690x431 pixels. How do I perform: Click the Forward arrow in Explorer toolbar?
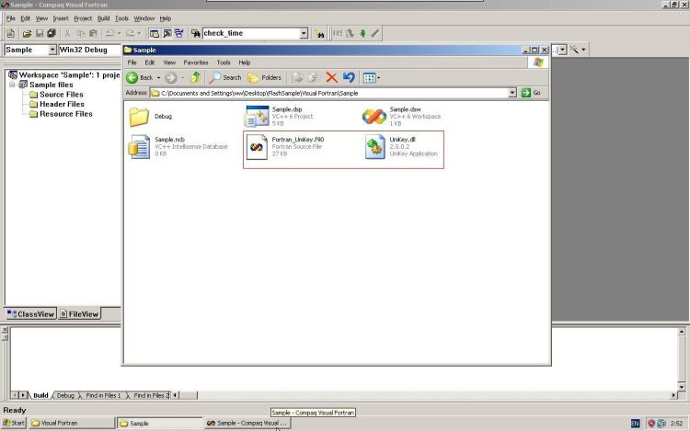click(x=171, y=78)
